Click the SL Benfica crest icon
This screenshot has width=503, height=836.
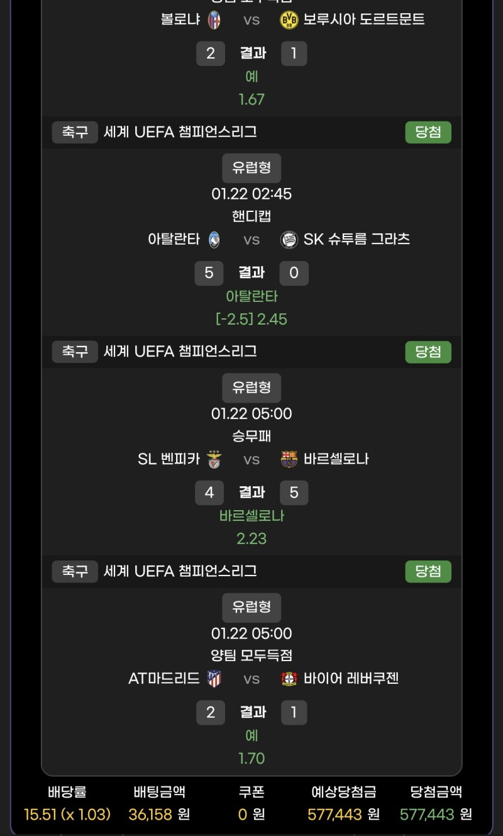(214, 459)
